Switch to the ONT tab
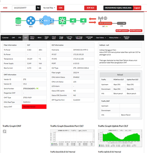The width and height of the screenshot is (147, 153). pyautogui.click(x=13, y=38)
